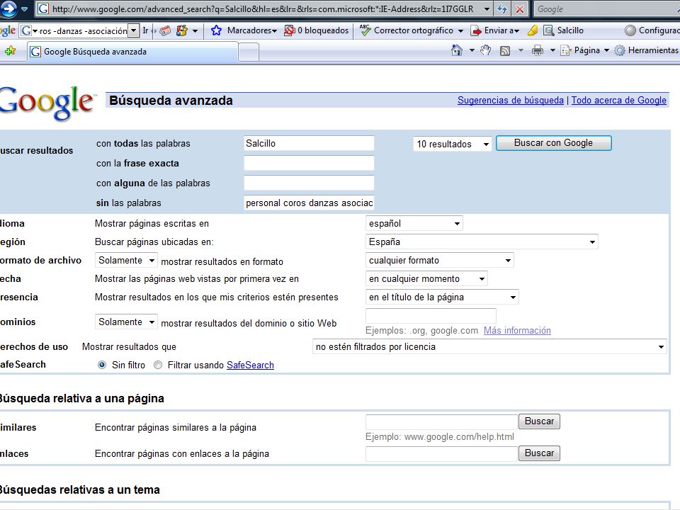This screenshot has height=510, width=680.
Task: Open the cualquier formato dropdown
Action: 440,260
